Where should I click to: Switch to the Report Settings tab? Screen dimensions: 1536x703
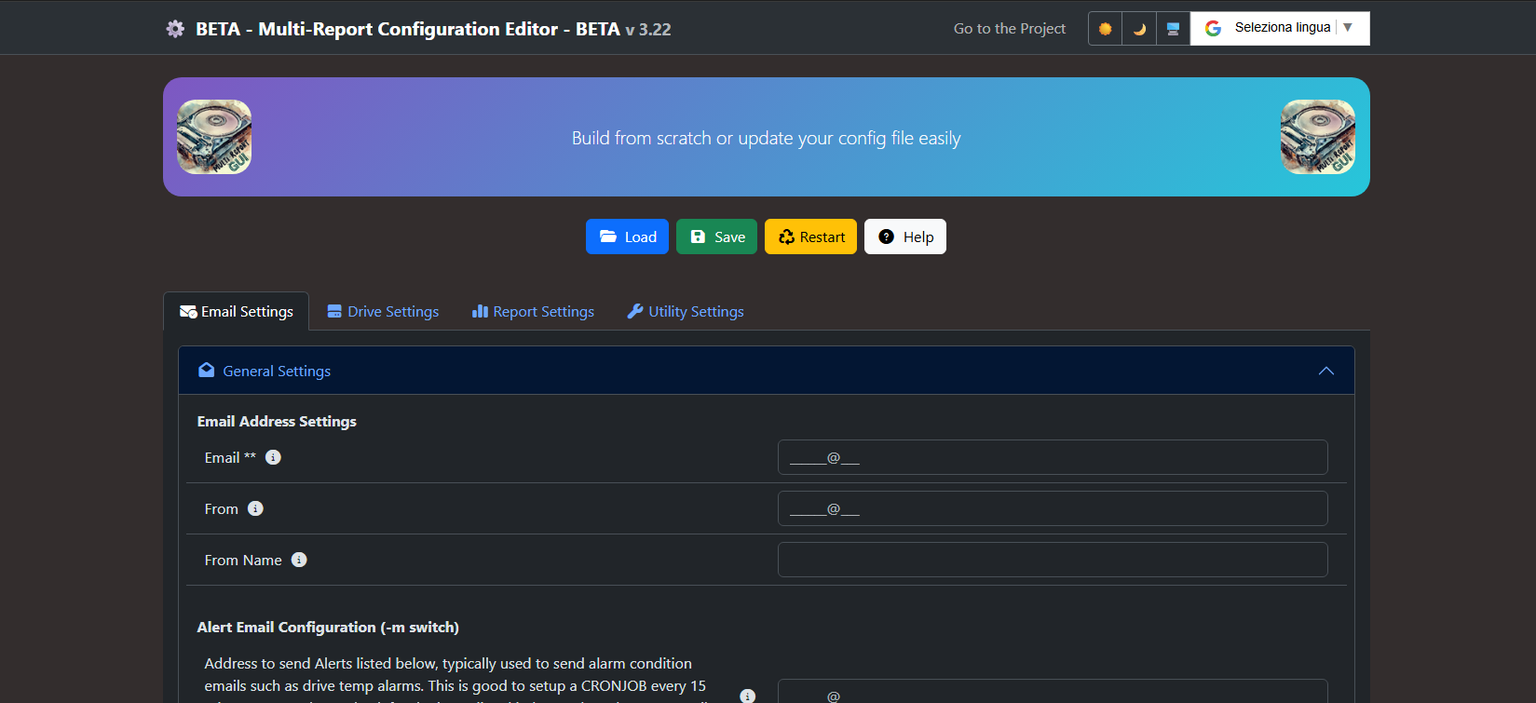coord(533,311)
